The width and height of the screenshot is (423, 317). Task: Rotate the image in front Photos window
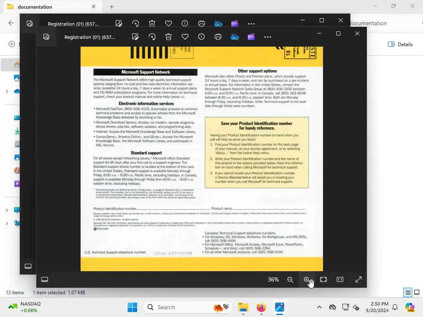[152, 37]
